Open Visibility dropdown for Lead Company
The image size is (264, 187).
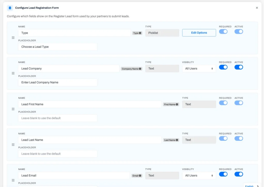(x=199, y=69)
